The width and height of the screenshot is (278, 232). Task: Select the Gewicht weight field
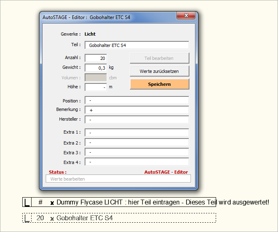pyautogui.click(x=95, y=68)
